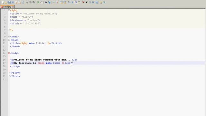Open Find with the binoculars icon
206x116 pixels.
[46, 2]
